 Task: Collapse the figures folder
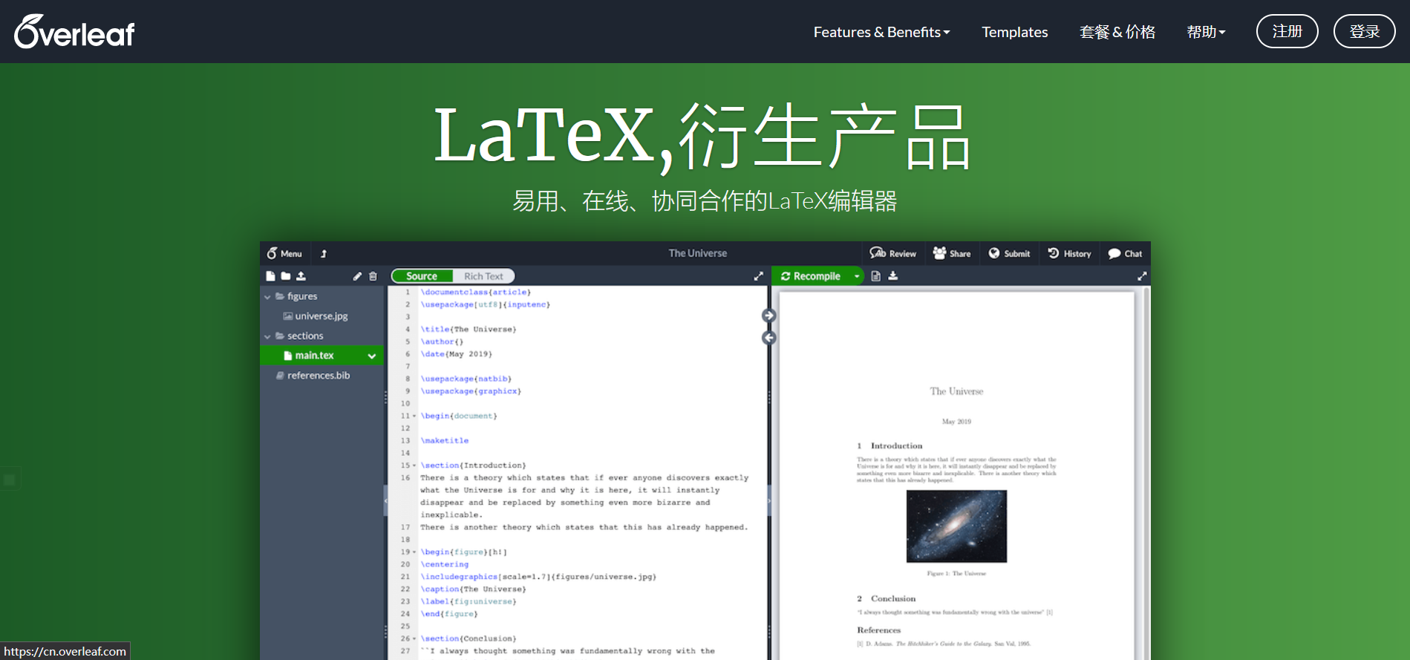tap(267, 296)
